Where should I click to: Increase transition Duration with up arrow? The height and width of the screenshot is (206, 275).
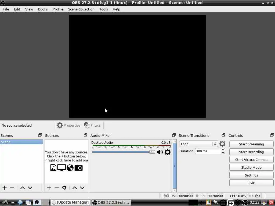223,150
